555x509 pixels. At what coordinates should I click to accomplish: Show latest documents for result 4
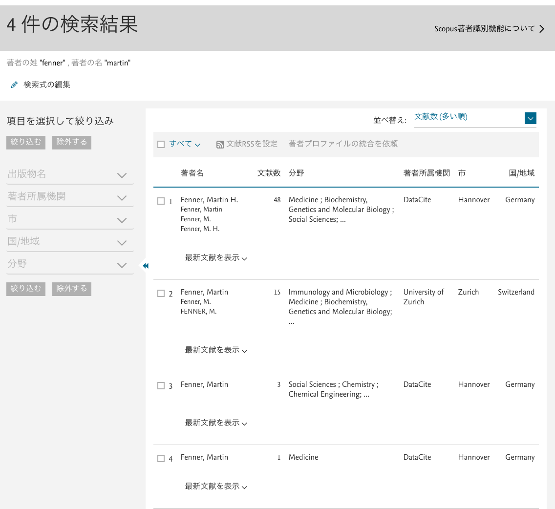coord(216,487)
